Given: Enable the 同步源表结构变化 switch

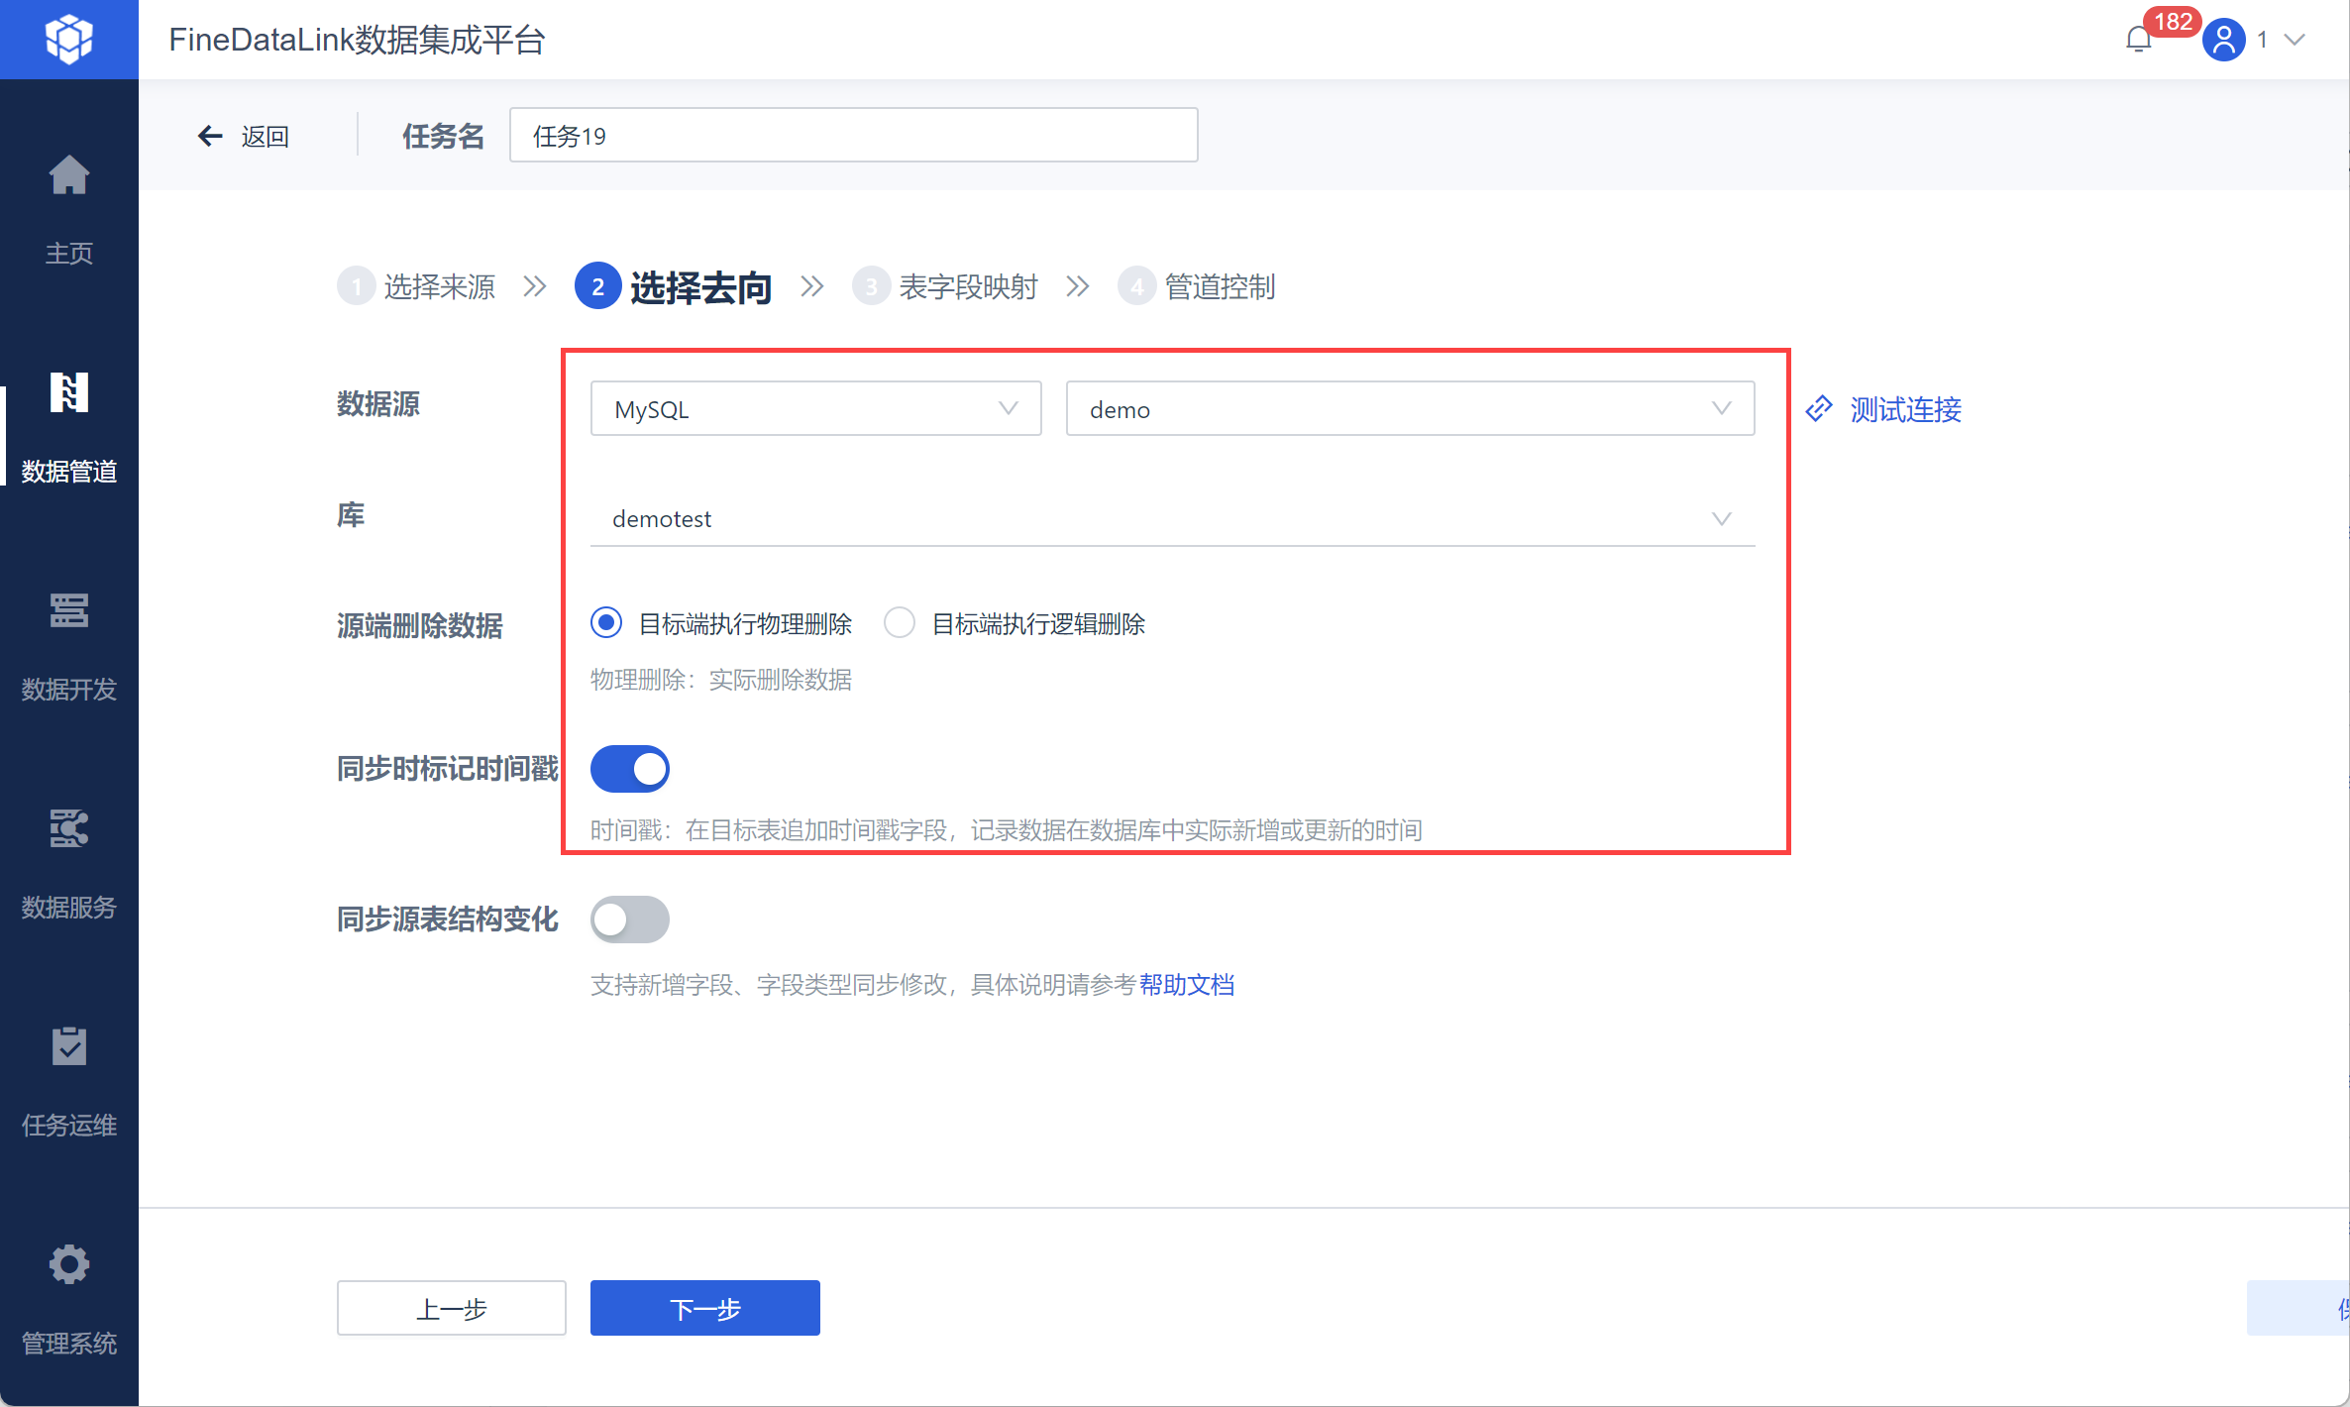Looking at the screenshot, I should pyautogui.click(x=630, y=920).
